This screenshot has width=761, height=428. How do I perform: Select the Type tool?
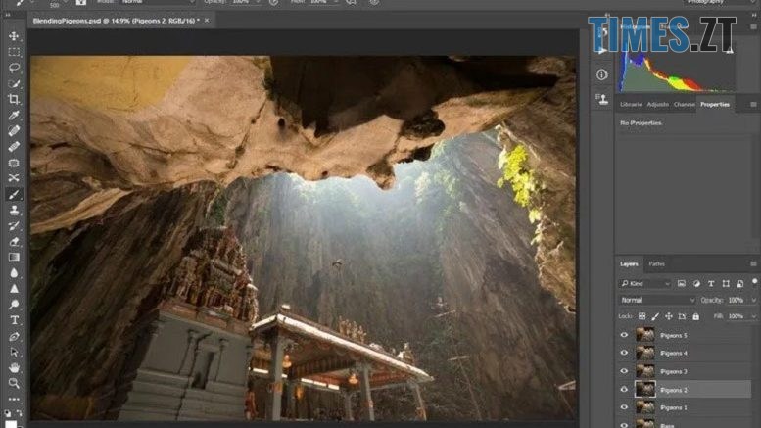[x=14, y=320]
